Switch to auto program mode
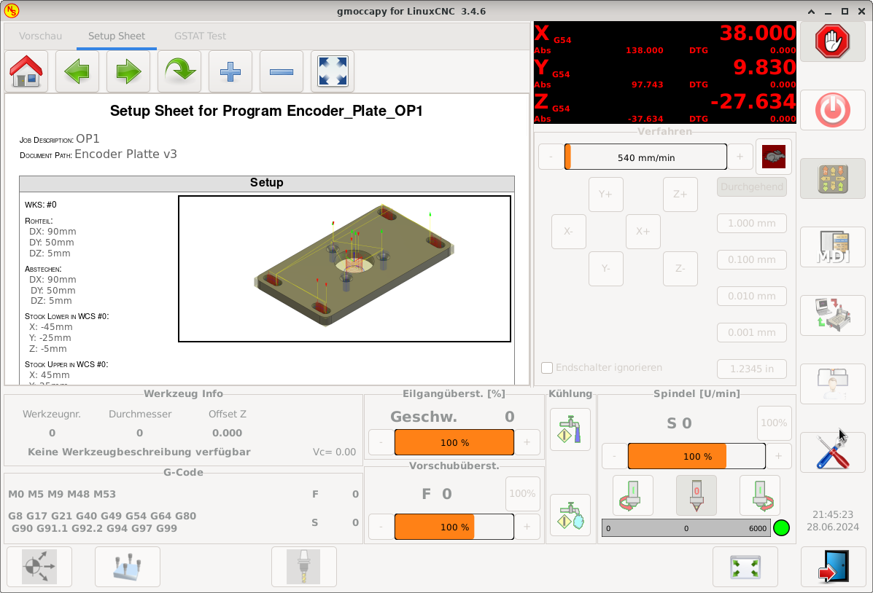This screenshot has height=593, width=873. coord(833,315)
